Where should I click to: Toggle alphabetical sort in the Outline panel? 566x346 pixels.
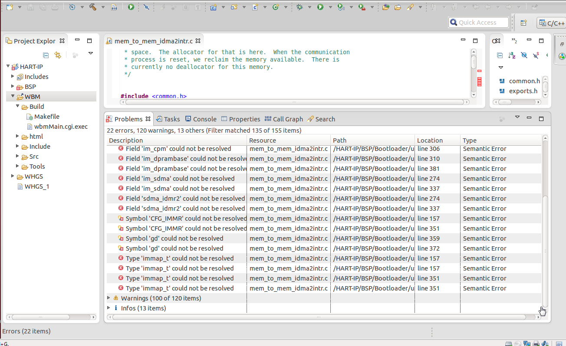(512, 55)
